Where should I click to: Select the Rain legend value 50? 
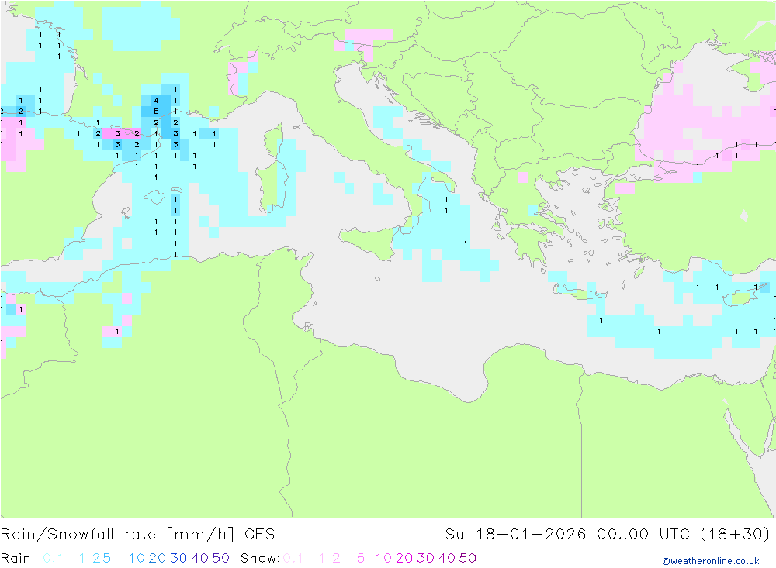click(x=220, y=558)
